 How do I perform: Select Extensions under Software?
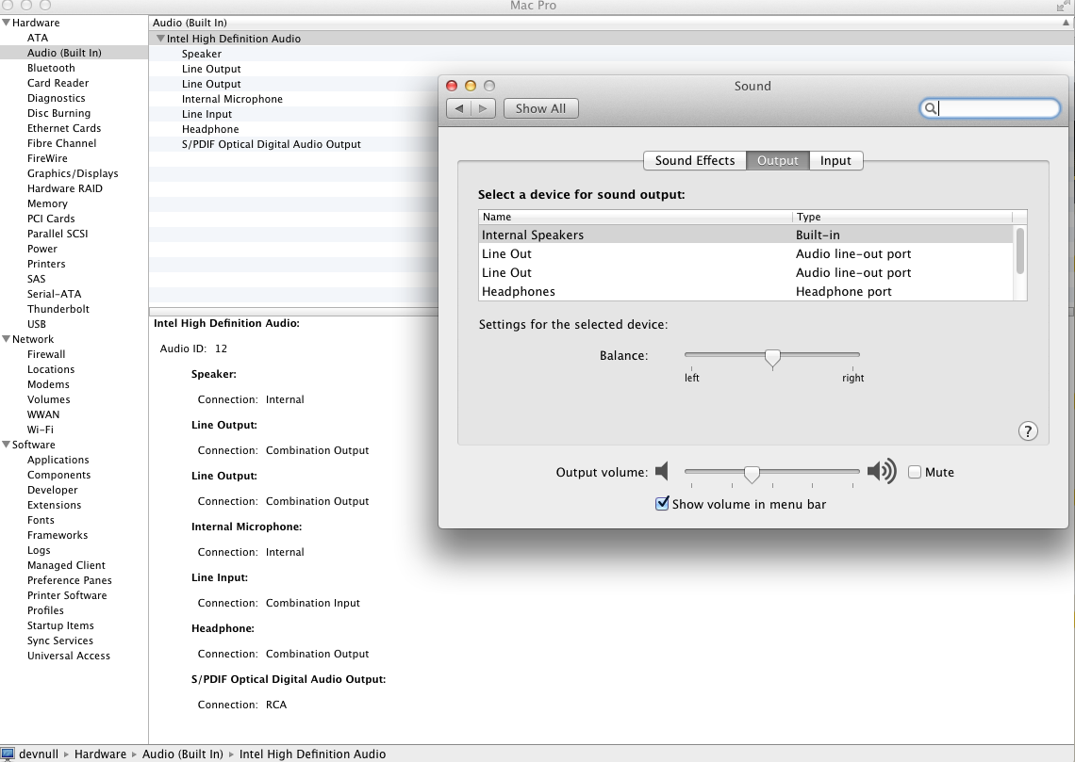(x=54, y=505)
